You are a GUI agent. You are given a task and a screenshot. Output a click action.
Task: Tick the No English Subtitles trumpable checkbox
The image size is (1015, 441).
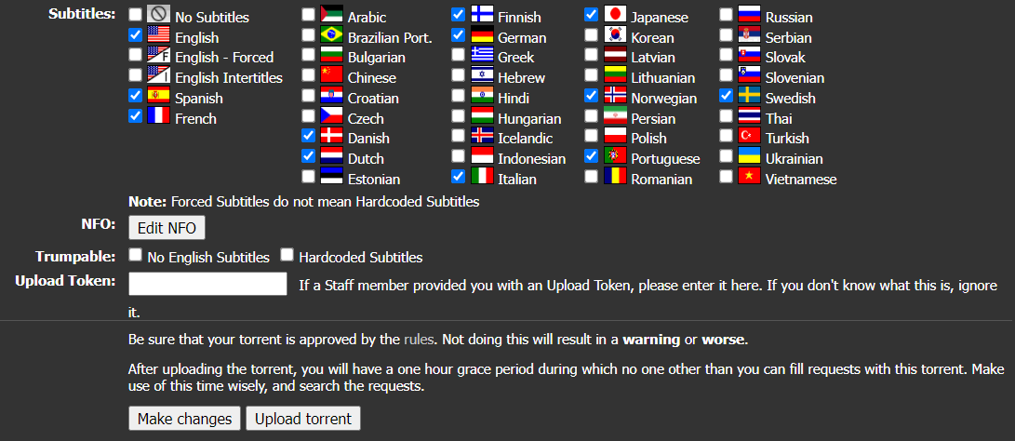point(135,255)
